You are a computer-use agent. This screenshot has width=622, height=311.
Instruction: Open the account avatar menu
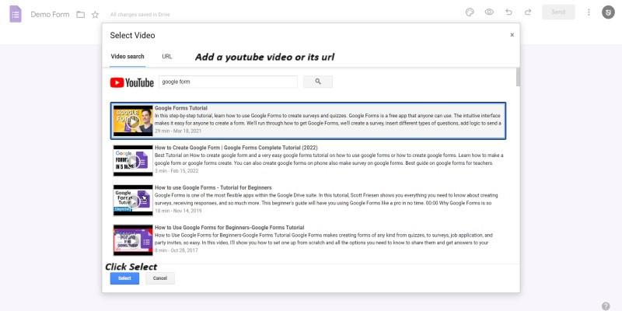[x=608, y=12]
